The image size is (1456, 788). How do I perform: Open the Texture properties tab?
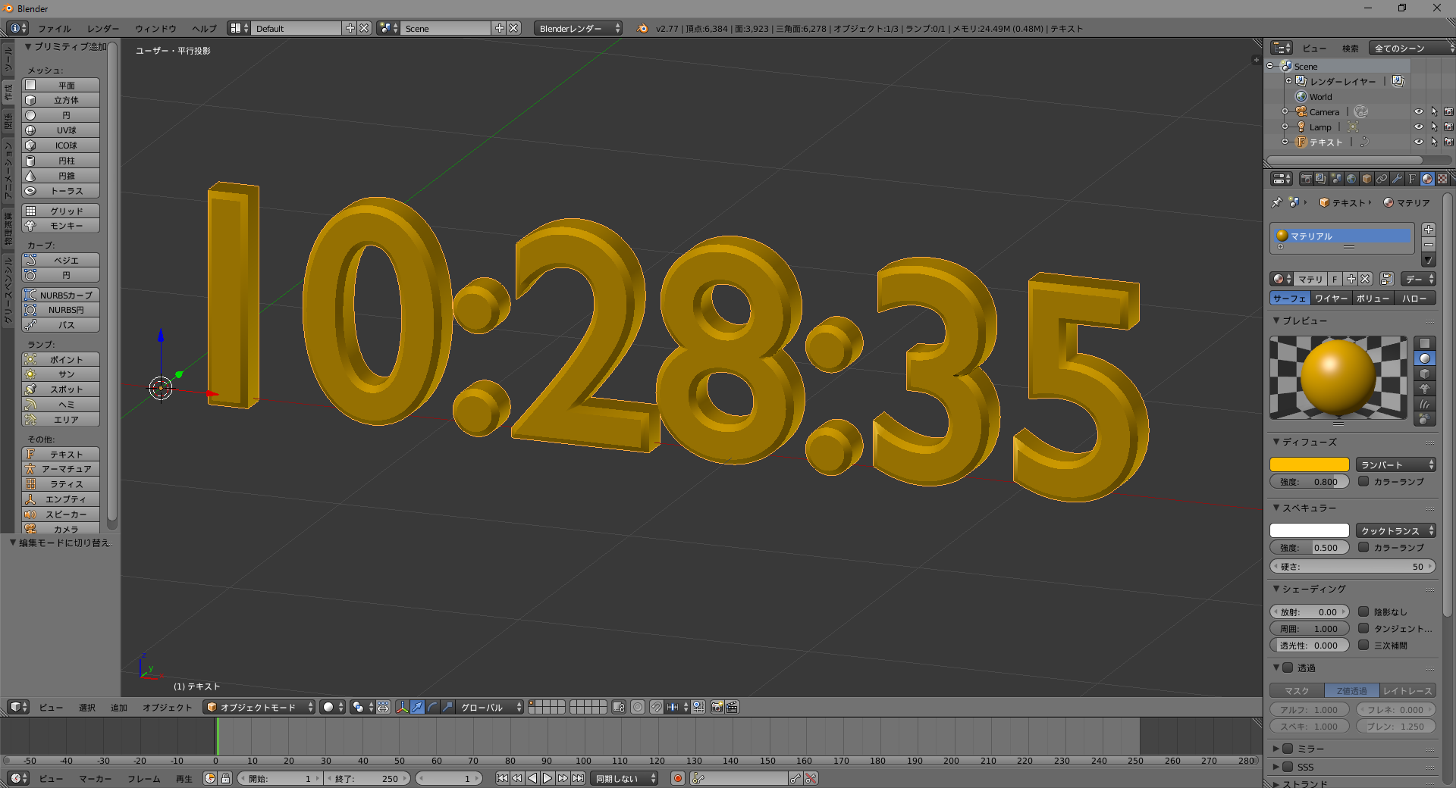coord(1442,179)
